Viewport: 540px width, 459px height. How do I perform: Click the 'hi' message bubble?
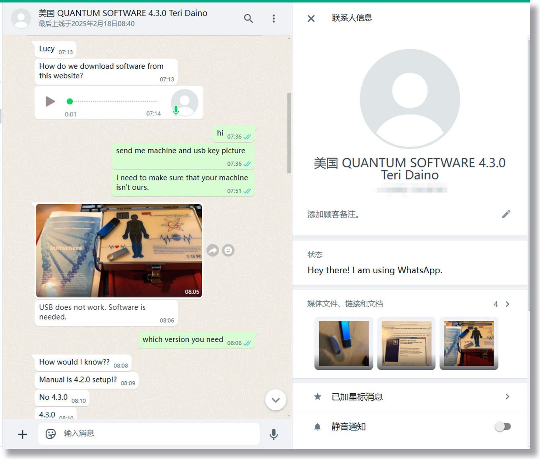pyautogui.click(x=234, y=134)
